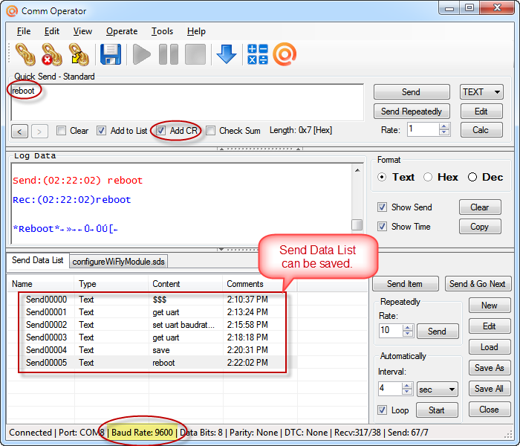Click the Edit list item button
Viewport: 520px width, 446px height.
[490, 326]
